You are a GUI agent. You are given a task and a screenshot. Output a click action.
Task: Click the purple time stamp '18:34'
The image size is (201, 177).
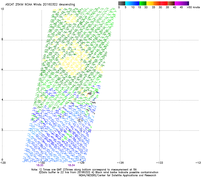pos(71,165)
